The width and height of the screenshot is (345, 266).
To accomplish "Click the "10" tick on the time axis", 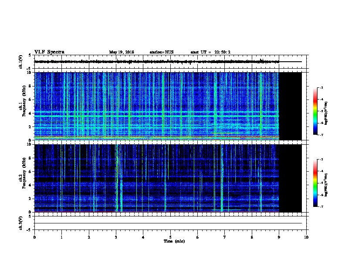I will (306, 237).
